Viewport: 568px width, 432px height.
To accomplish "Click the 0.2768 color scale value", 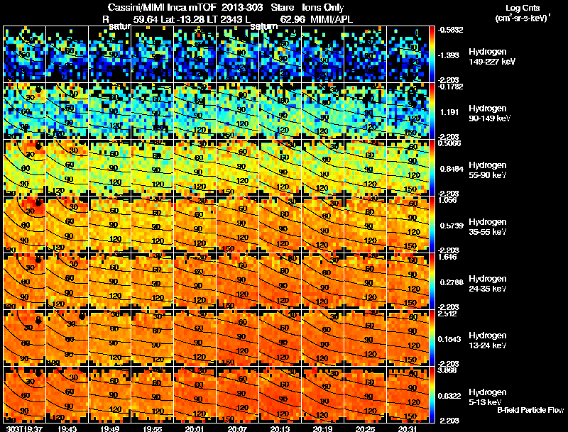I will tap(452, 282).
